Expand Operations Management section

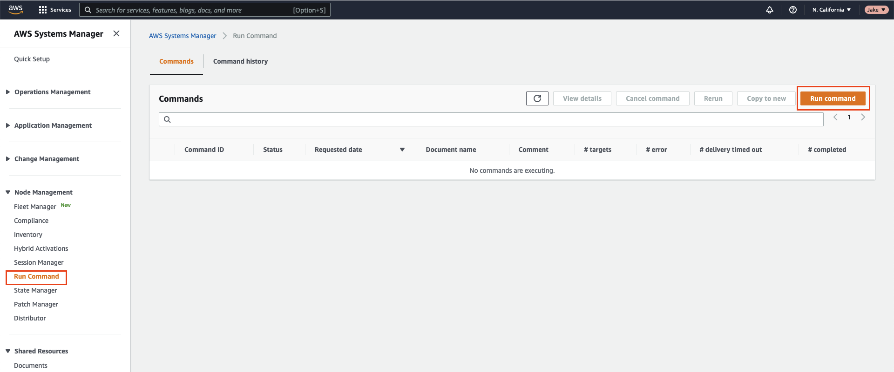[8, 92]
